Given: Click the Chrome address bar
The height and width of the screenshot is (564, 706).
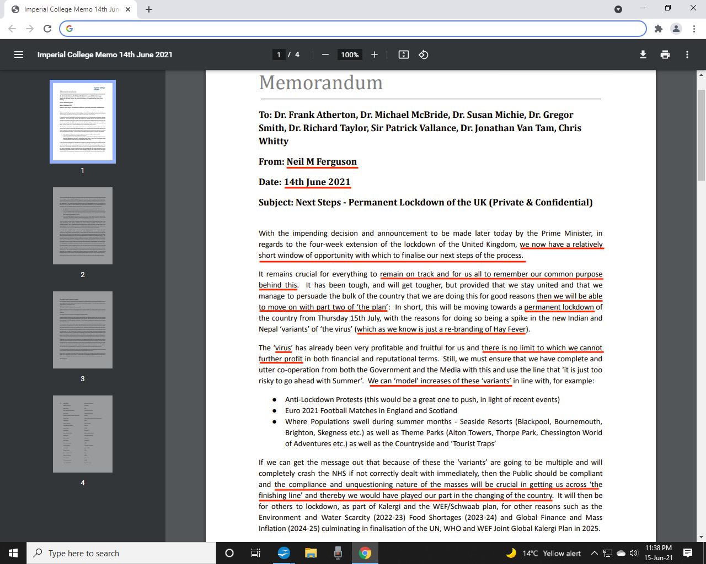Looking at the screenshot, I should point(353,29).
